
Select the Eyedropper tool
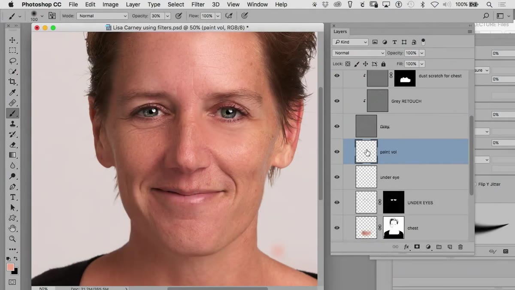pos(12,93)
